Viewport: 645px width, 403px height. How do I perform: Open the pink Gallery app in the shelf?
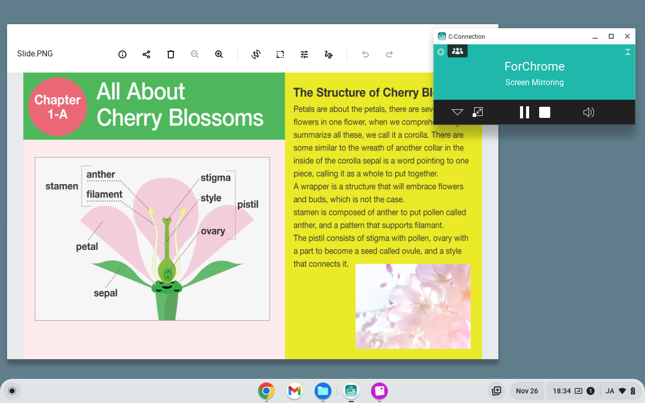point(379,391)
